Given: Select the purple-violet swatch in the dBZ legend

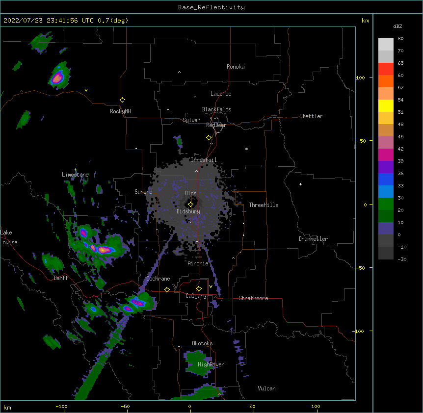Looking at the screenshot, I should [386, 167].
